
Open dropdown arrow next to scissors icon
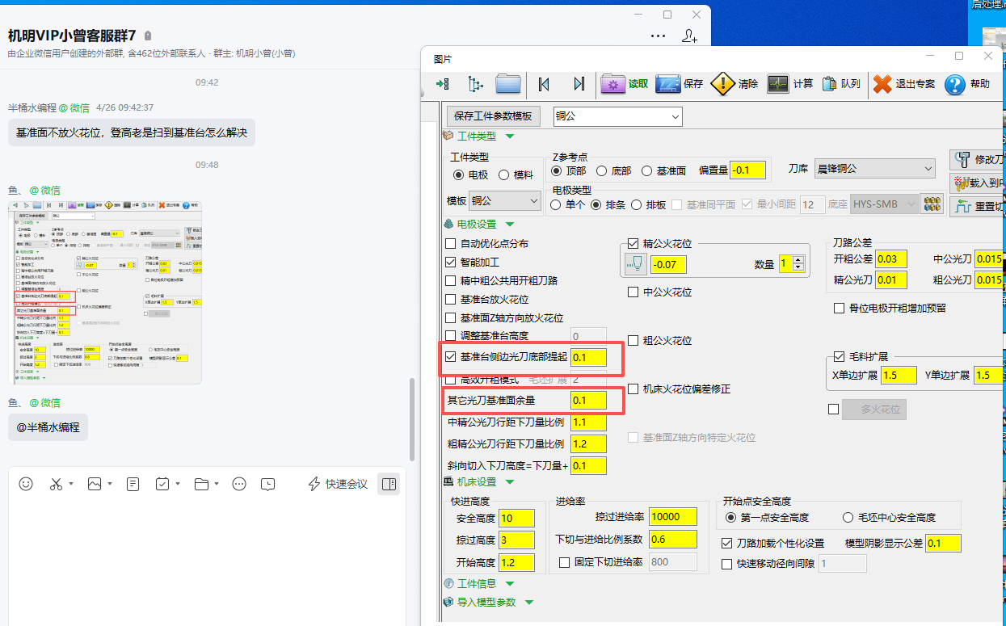[71, 484]
